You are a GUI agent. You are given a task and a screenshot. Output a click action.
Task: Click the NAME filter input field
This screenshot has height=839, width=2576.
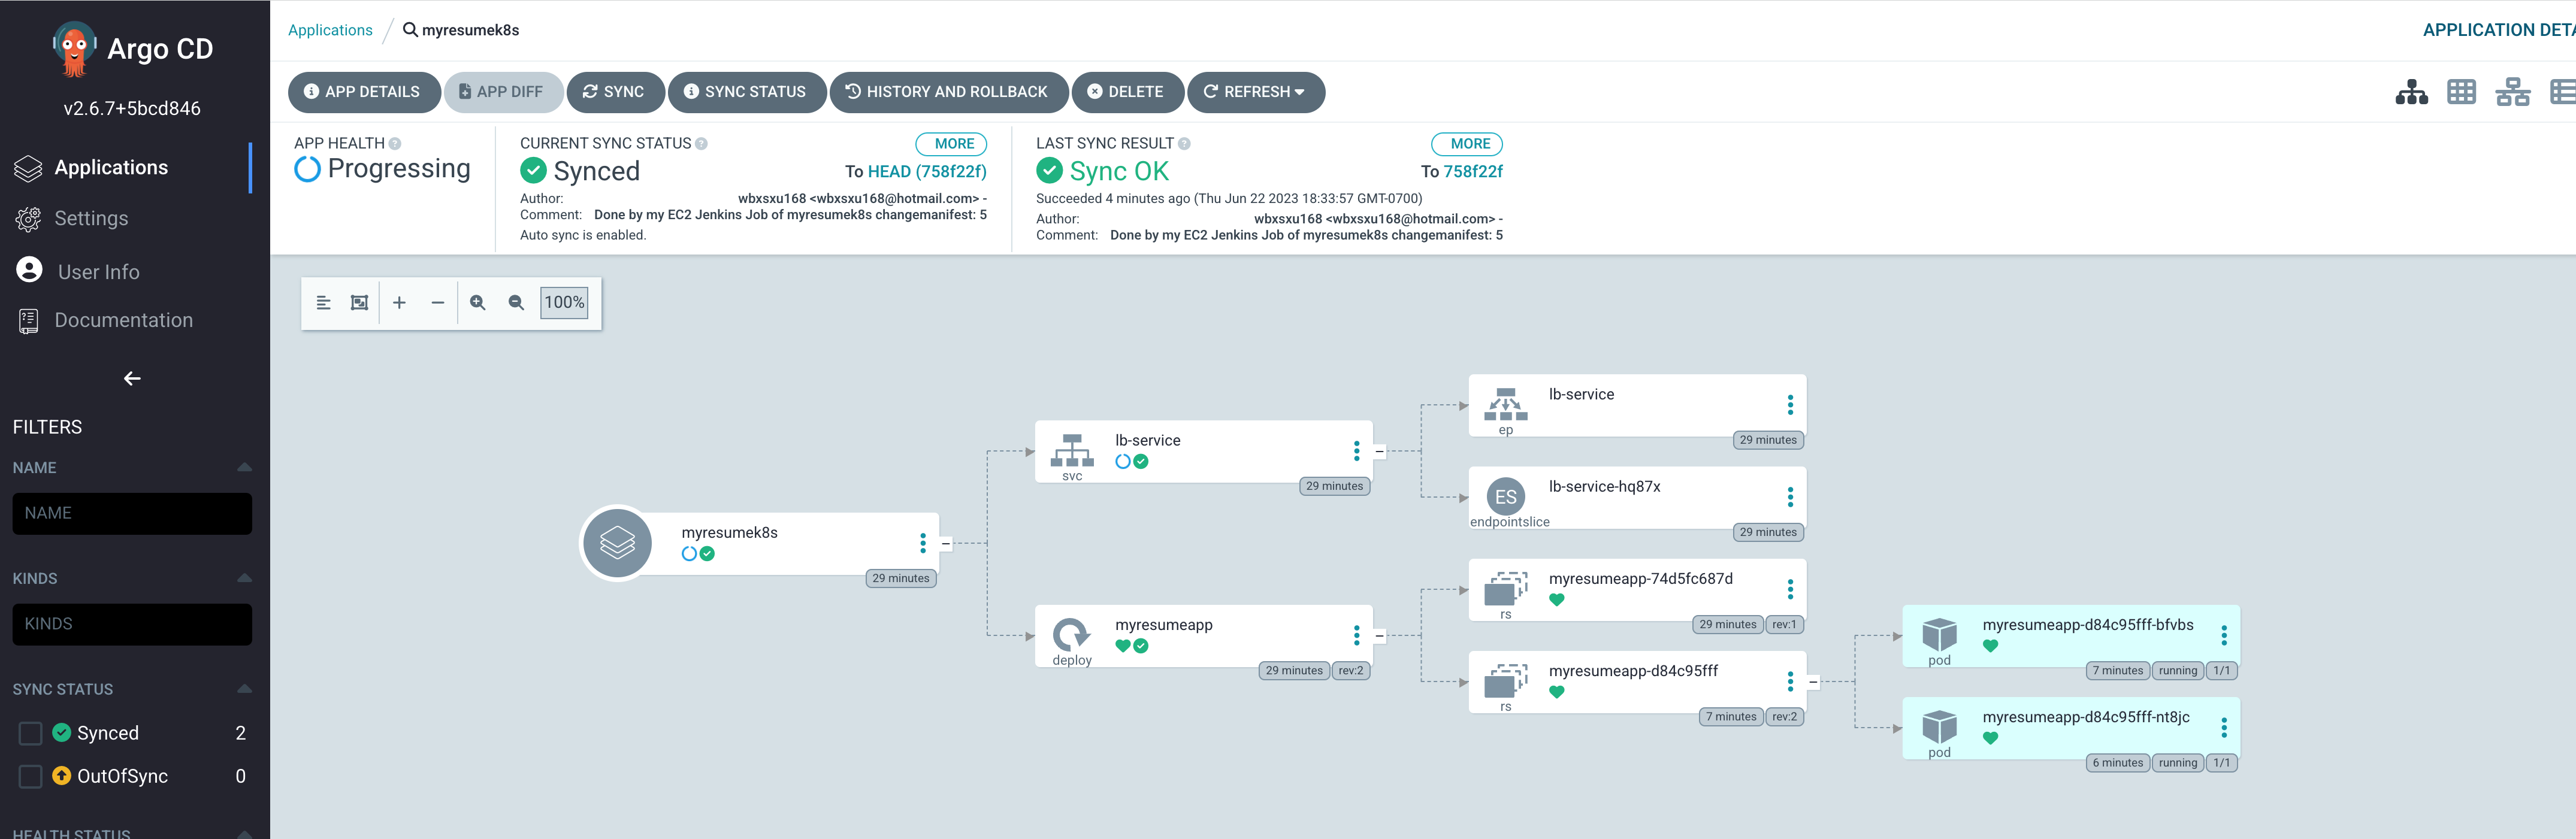coord(132,513)
